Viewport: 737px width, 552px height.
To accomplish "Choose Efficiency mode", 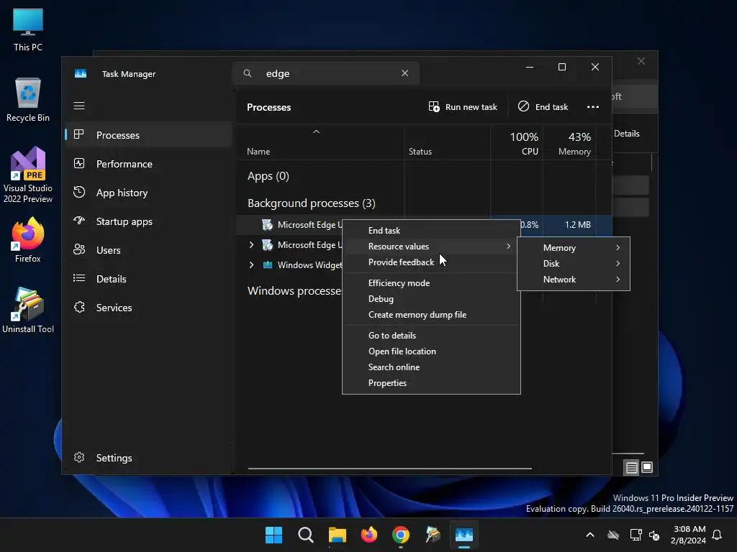I will [x=431, y=283].
